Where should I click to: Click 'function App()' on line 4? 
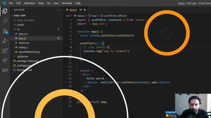coord(88,31)
